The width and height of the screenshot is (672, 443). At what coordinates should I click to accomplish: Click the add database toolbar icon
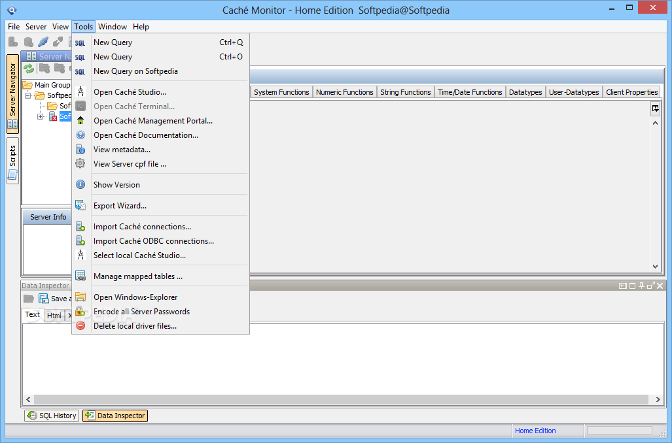coord(28,42)
